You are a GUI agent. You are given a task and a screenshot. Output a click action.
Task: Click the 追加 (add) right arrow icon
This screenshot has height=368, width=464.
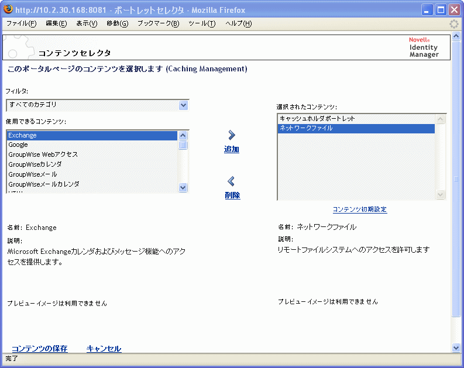(x=232, y=135)
